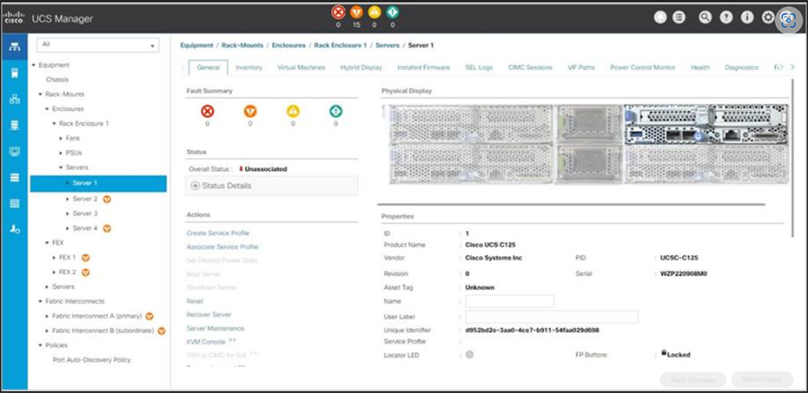Click the Reset action link
The height and width of the screenshot is (393, 808).
[195, 301]
